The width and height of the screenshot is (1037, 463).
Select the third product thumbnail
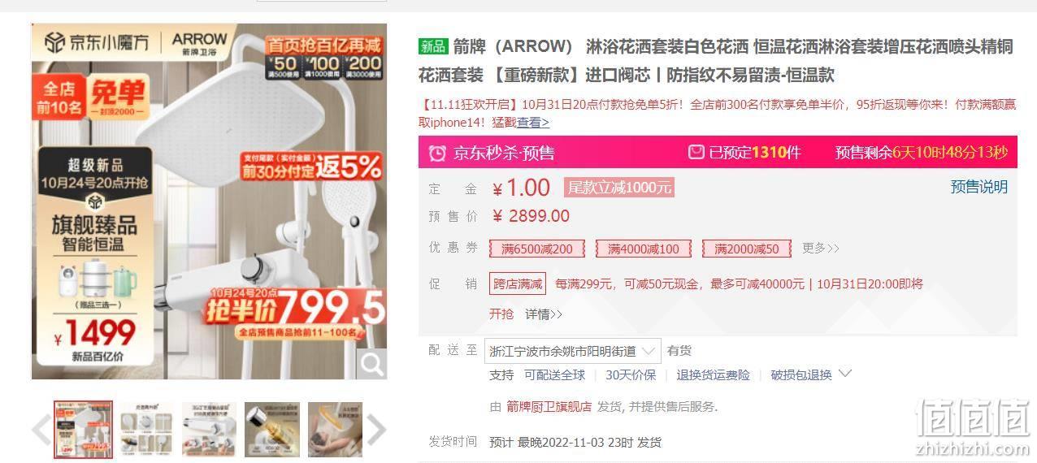coord(210,429)
